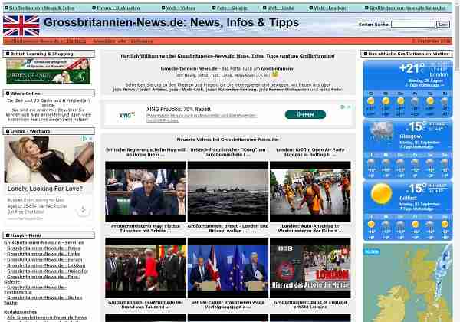The width and height of the screenshot is (460, 322).
Task: Click the smiley emoticon in the welcome text
Action: [x=274, y=74]
